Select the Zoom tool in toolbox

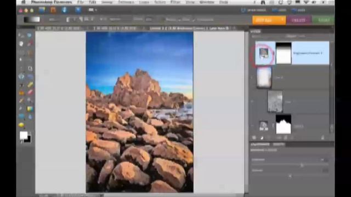click(30, 35)
